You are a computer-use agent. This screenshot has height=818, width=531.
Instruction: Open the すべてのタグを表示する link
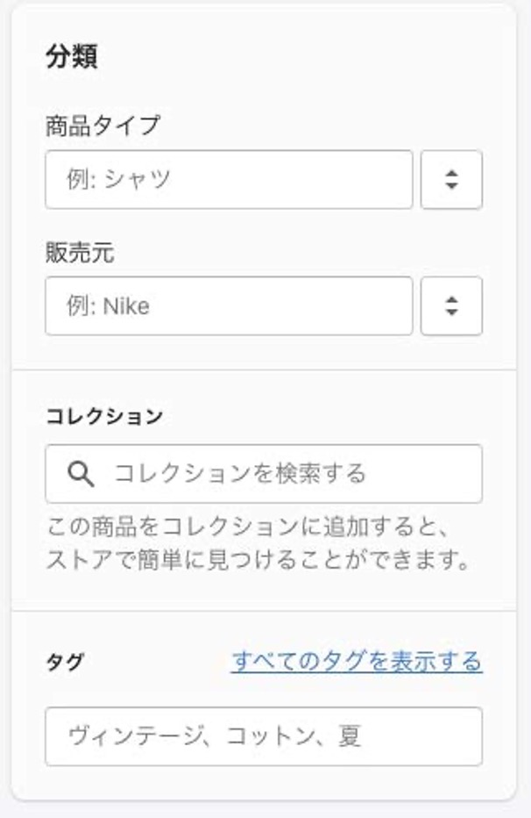[x=357, y=661]
